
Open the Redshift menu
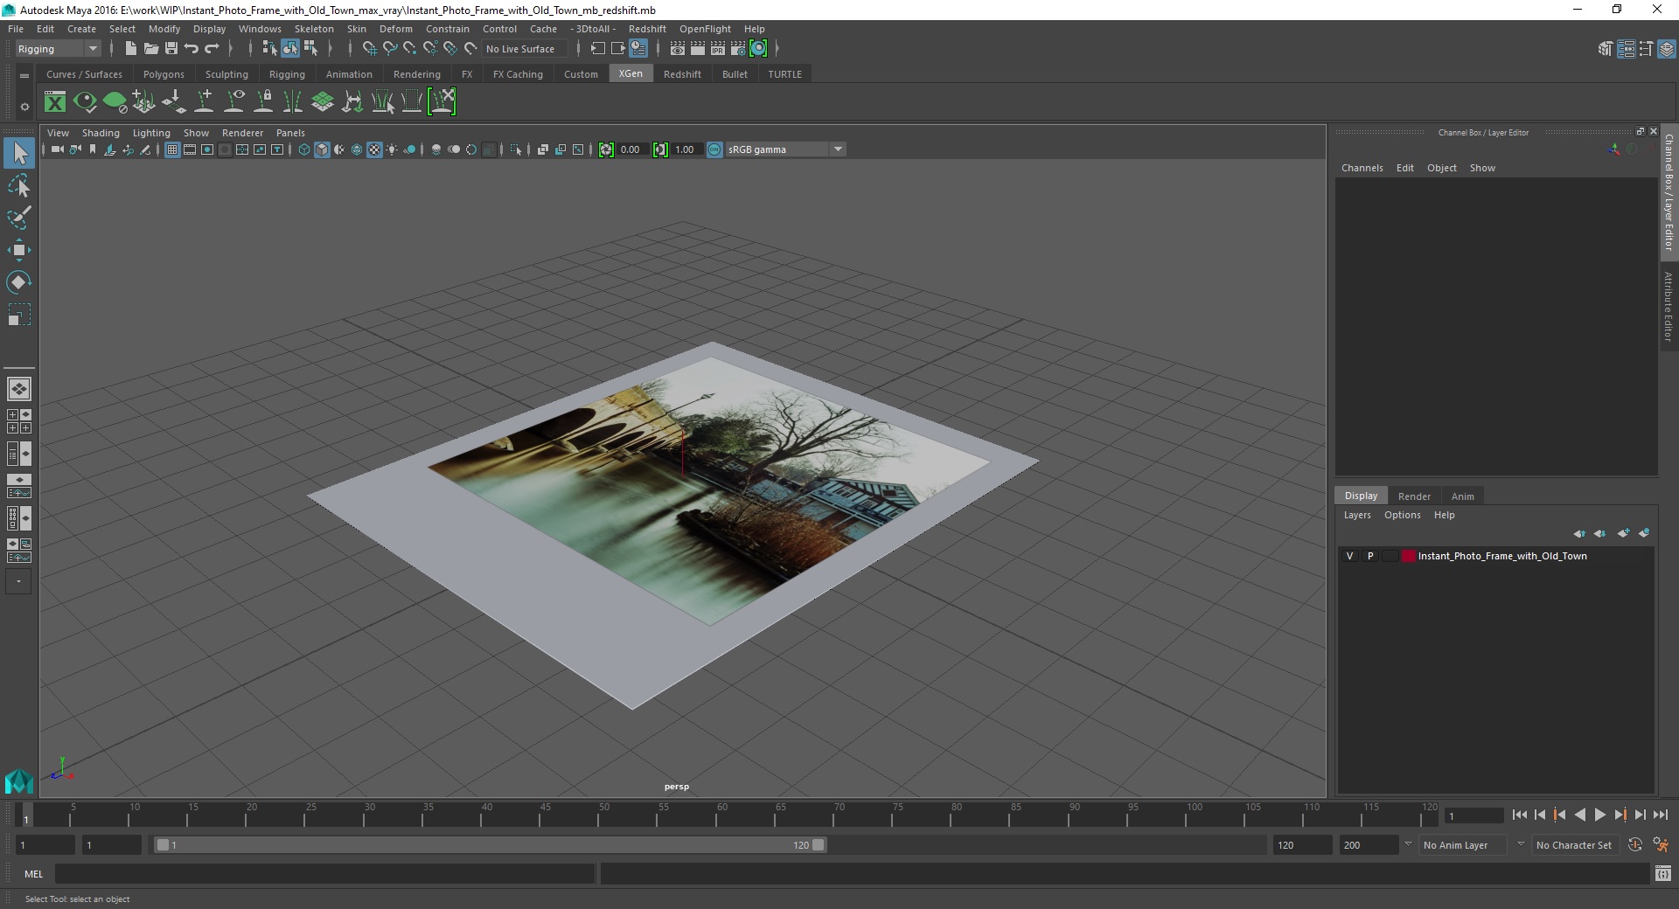pos(647,29)
